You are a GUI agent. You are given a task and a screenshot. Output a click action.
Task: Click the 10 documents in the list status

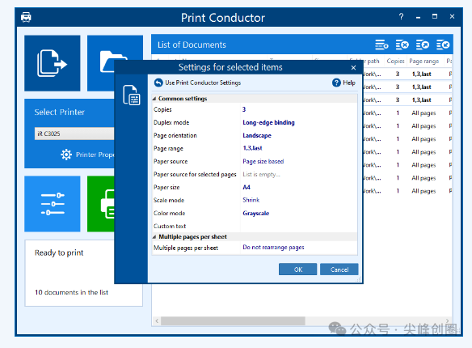(x=71, y=292)
